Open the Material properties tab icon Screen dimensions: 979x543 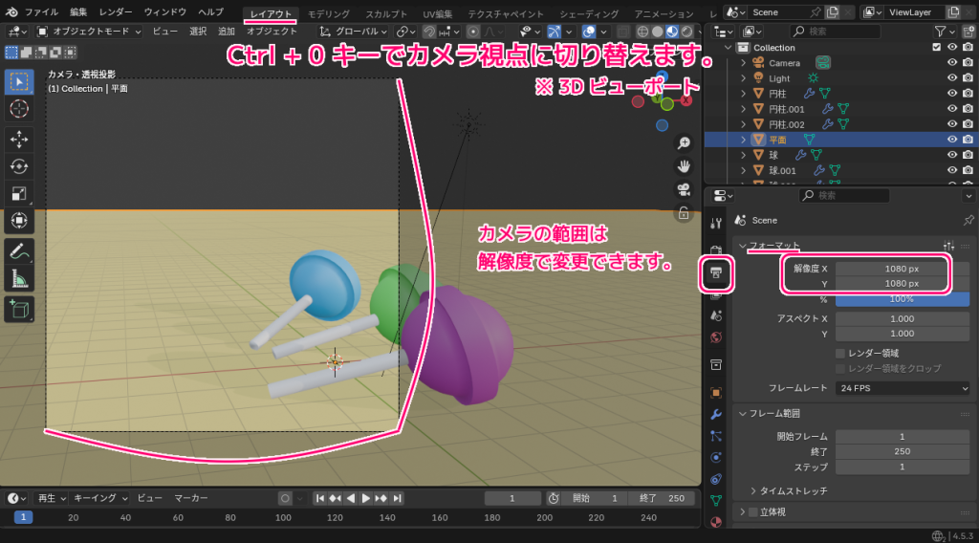[x=716, y=522]
